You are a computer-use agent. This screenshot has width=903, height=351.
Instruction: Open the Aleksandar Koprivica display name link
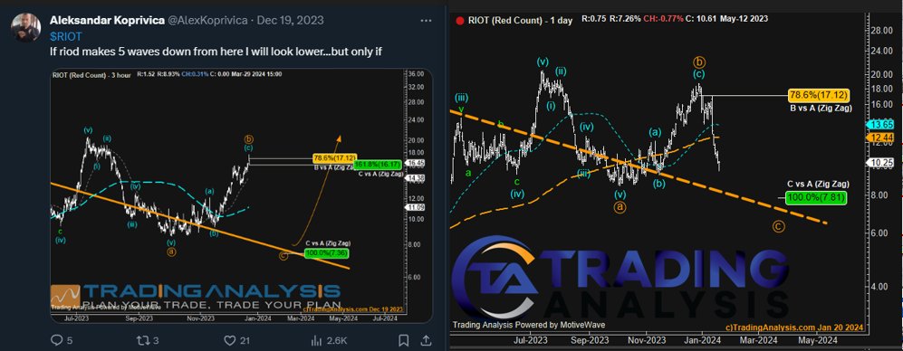(107, 20)
